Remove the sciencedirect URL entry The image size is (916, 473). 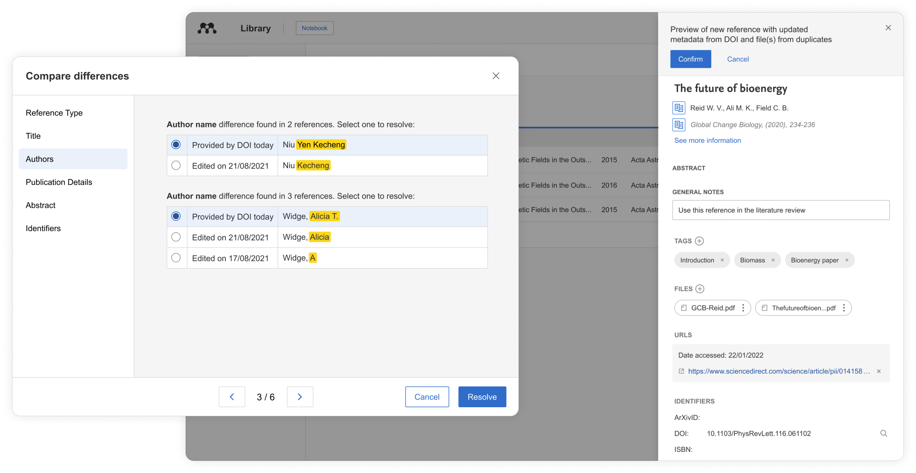(x=879, y=371)
